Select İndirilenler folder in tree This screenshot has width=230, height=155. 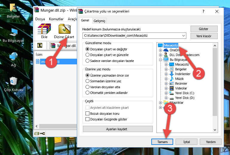pos(183,74)
